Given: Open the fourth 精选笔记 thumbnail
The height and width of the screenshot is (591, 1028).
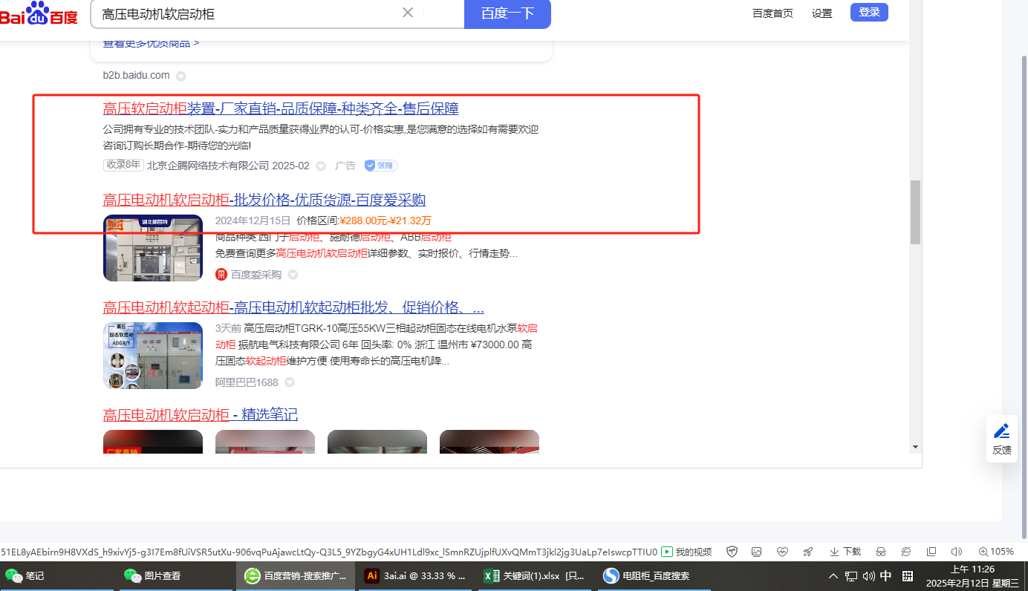Looking at the screenshot, I should (x=489, y=442).
